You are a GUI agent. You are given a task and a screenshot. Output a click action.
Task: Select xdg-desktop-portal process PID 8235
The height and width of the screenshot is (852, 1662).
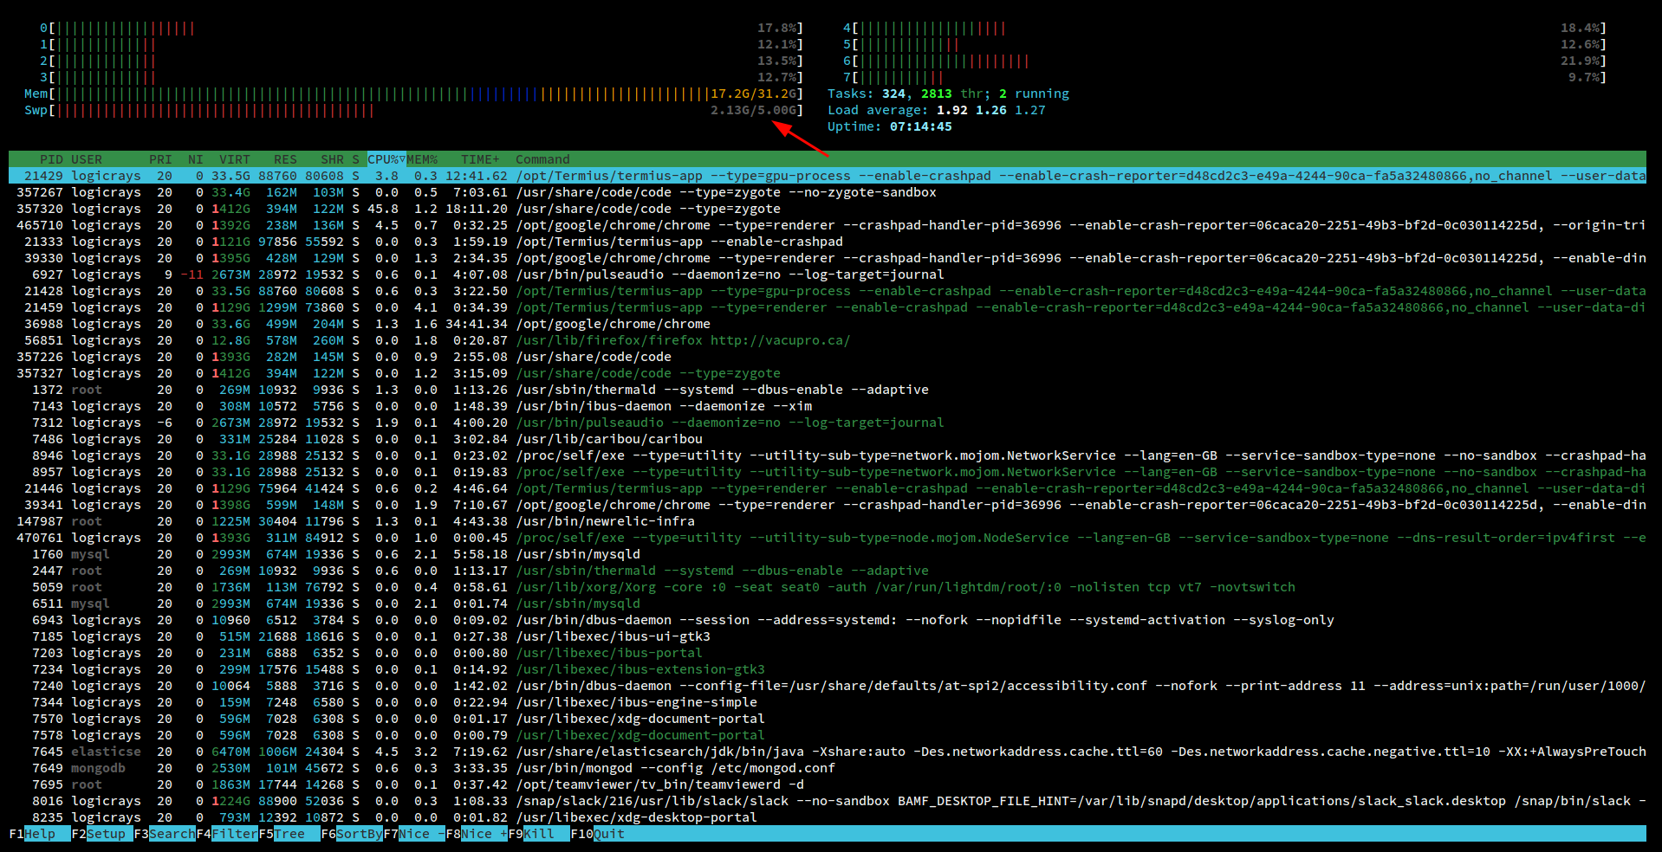tap(828, 817)
